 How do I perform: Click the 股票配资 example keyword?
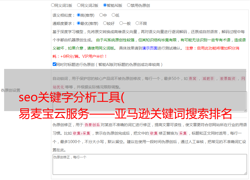point(228,79)
